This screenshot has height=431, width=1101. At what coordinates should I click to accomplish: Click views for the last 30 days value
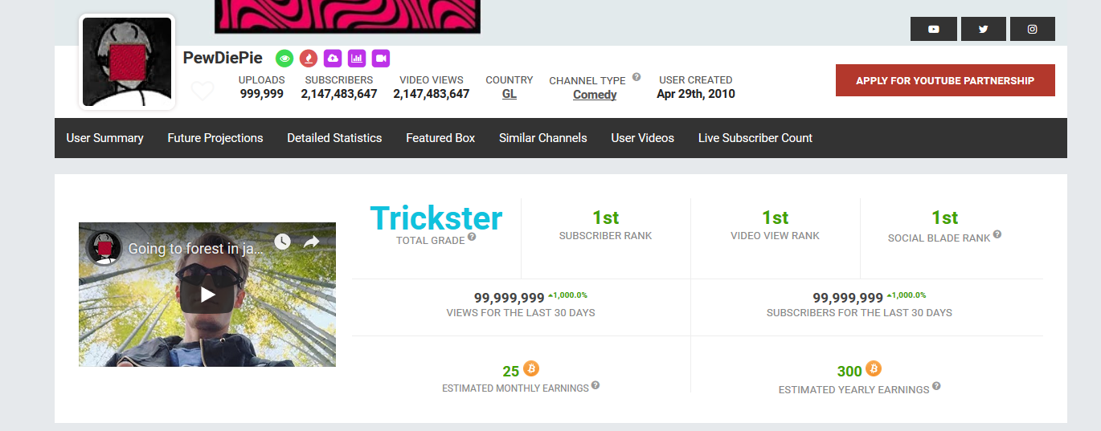tap(510, 298)
